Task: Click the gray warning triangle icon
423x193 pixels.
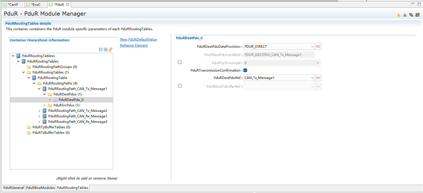Action: 405,15
